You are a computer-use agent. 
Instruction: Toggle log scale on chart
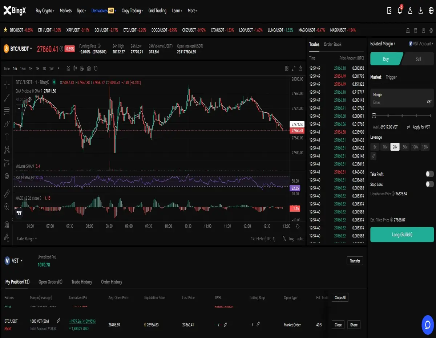291,239
